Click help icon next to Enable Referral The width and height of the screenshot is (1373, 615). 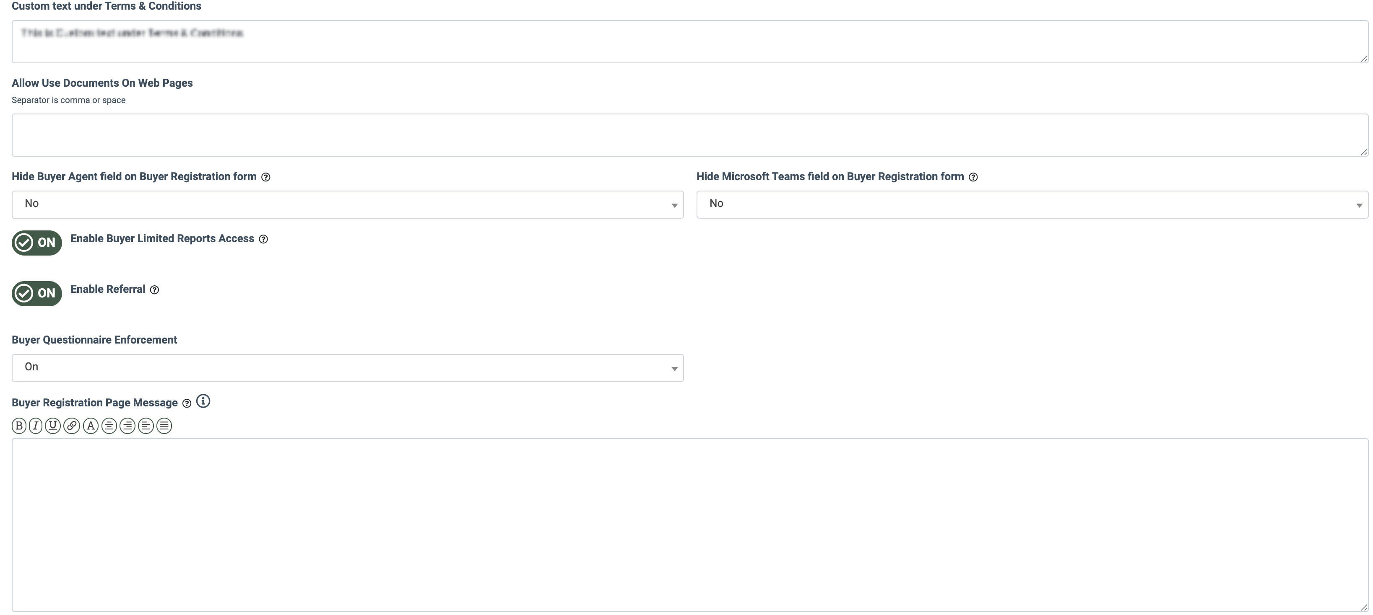(x=155, y=289)
